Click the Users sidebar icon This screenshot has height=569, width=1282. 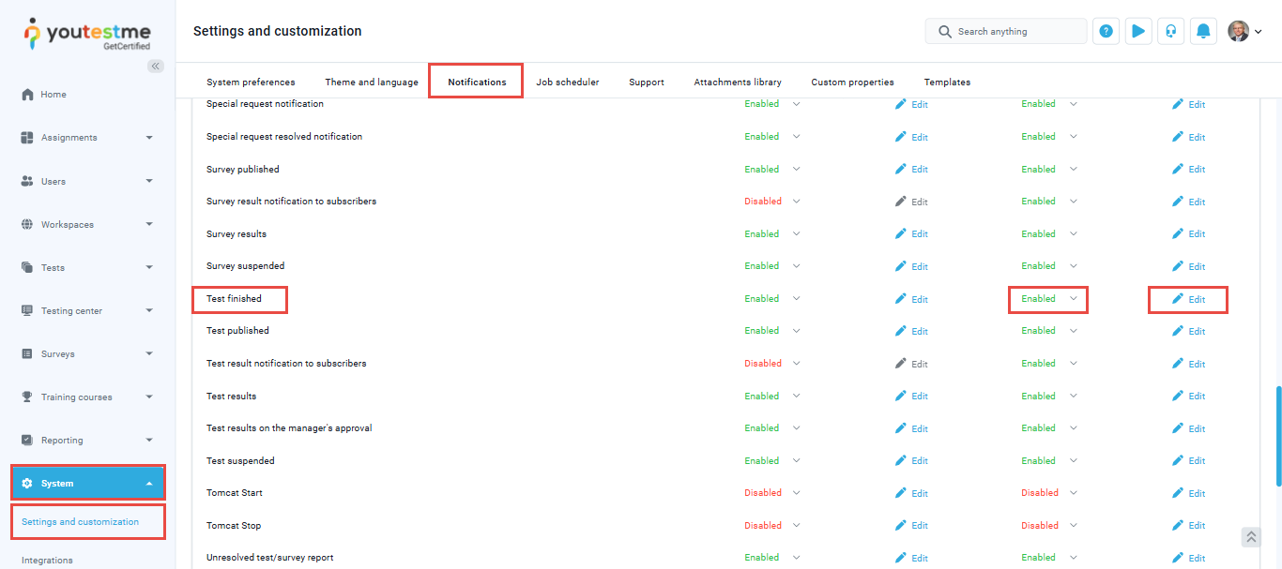coord(27,181)
